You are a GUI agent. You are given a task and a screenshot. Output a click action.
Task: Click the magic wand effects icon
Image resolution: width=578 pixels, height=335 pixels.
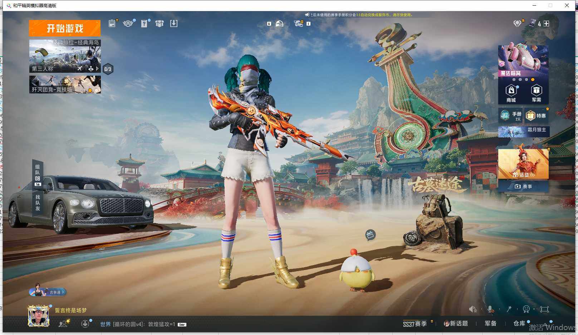point(509,309)
